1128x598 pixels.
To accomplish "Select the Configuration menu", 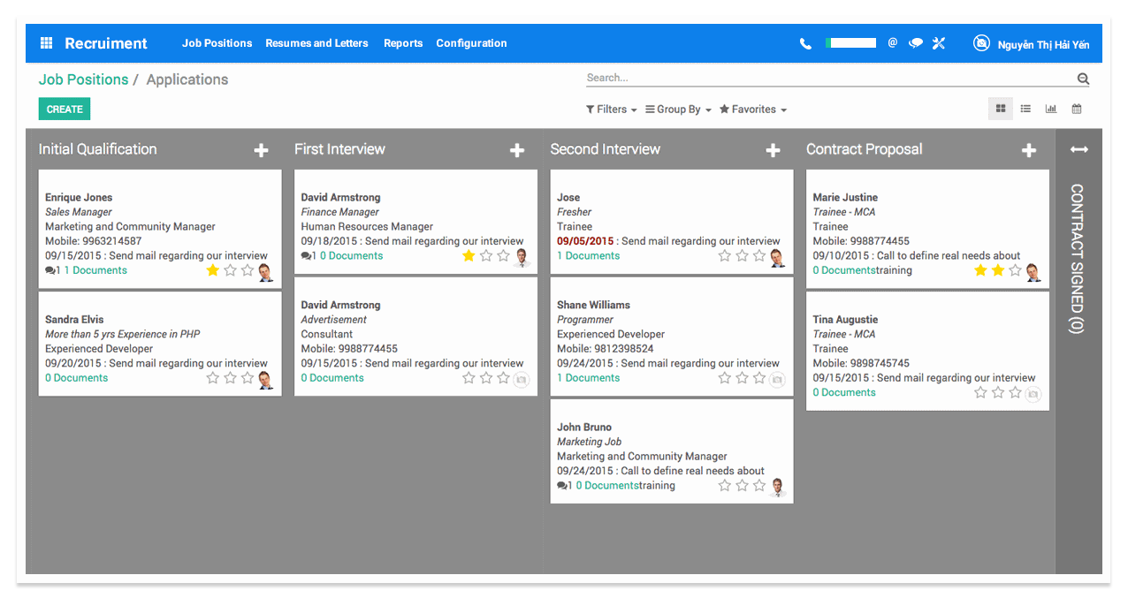I will [x=471, y=42].
